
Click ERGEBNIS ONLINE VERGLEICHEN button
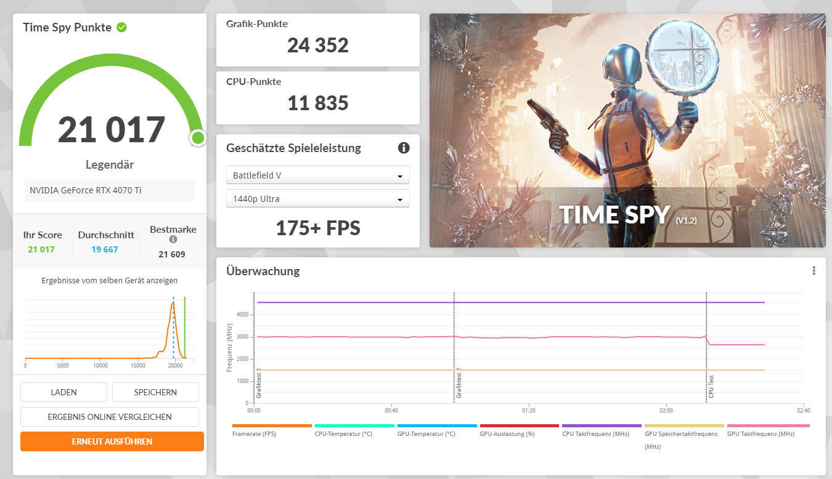[110, 417]
